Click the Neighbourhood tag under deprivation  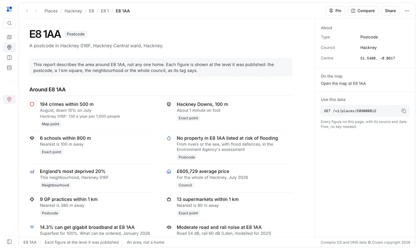(x=55, y=185)
